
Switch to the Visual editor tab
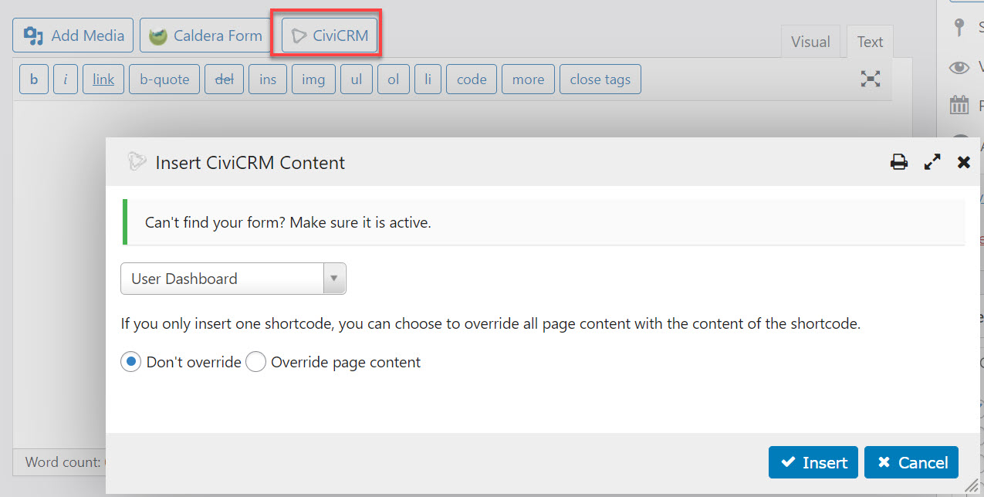click(810, 42)
